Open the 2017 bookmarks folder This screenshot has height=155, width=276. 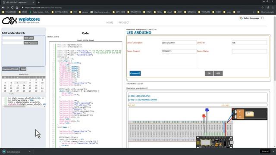coord(237,12)
